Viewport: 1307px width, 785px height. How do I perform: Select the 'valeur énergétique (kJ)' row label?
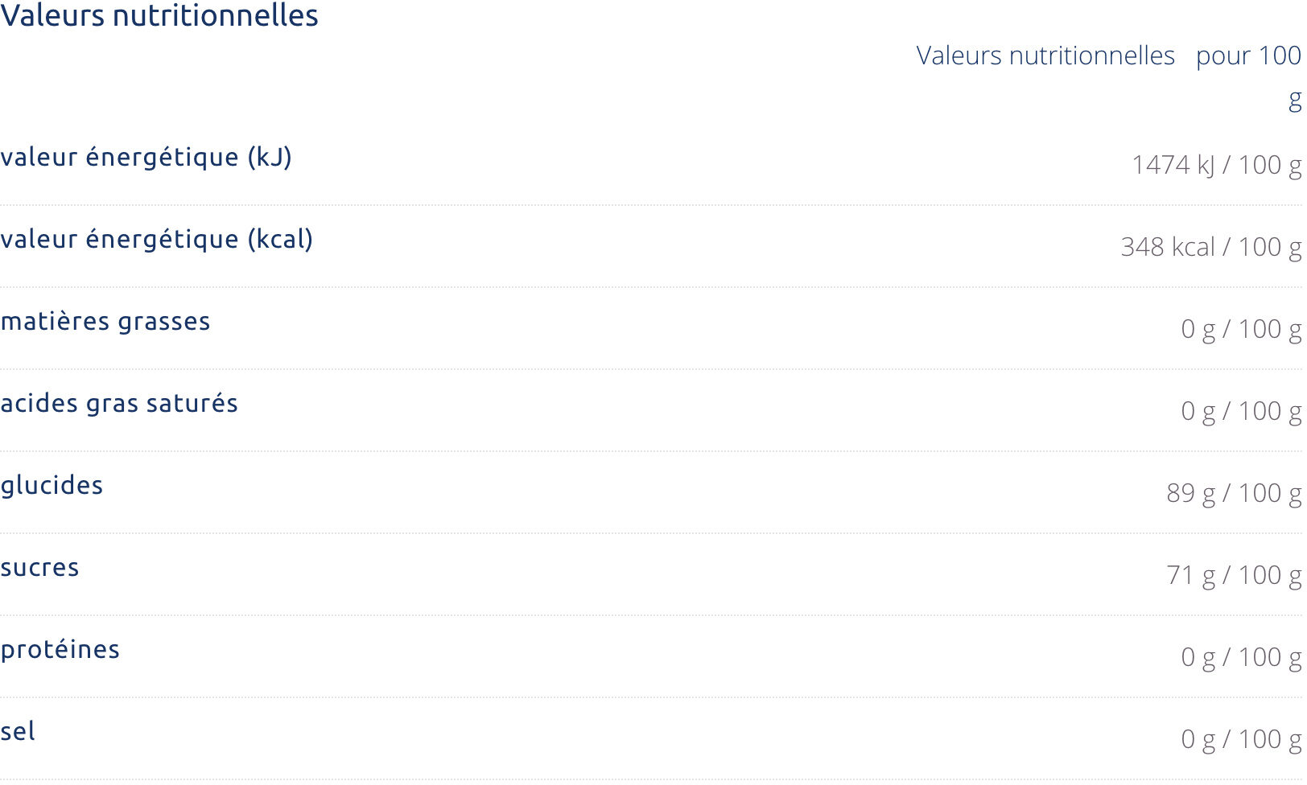coord(146,157)
